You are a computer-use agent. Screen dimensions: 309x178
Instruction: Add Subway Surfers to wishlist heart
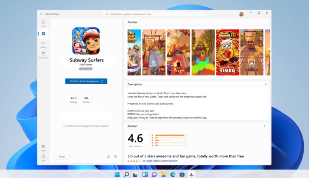point(115,157)
